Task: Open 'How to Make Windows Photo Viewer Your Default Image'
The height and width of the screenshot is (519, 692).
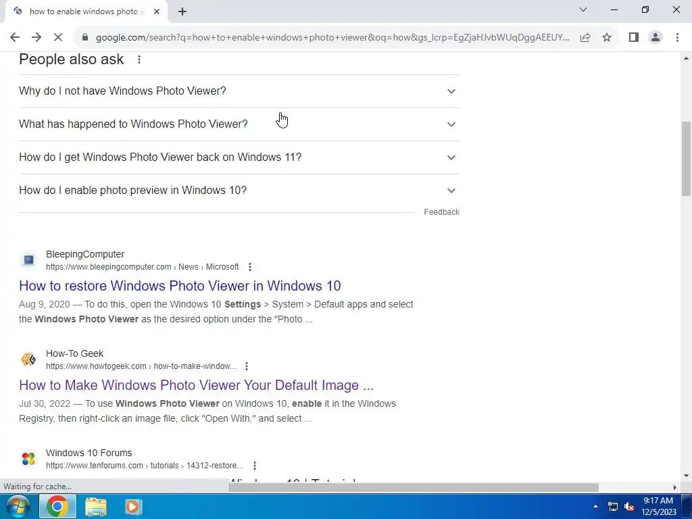Action: [x=196, y=385]
